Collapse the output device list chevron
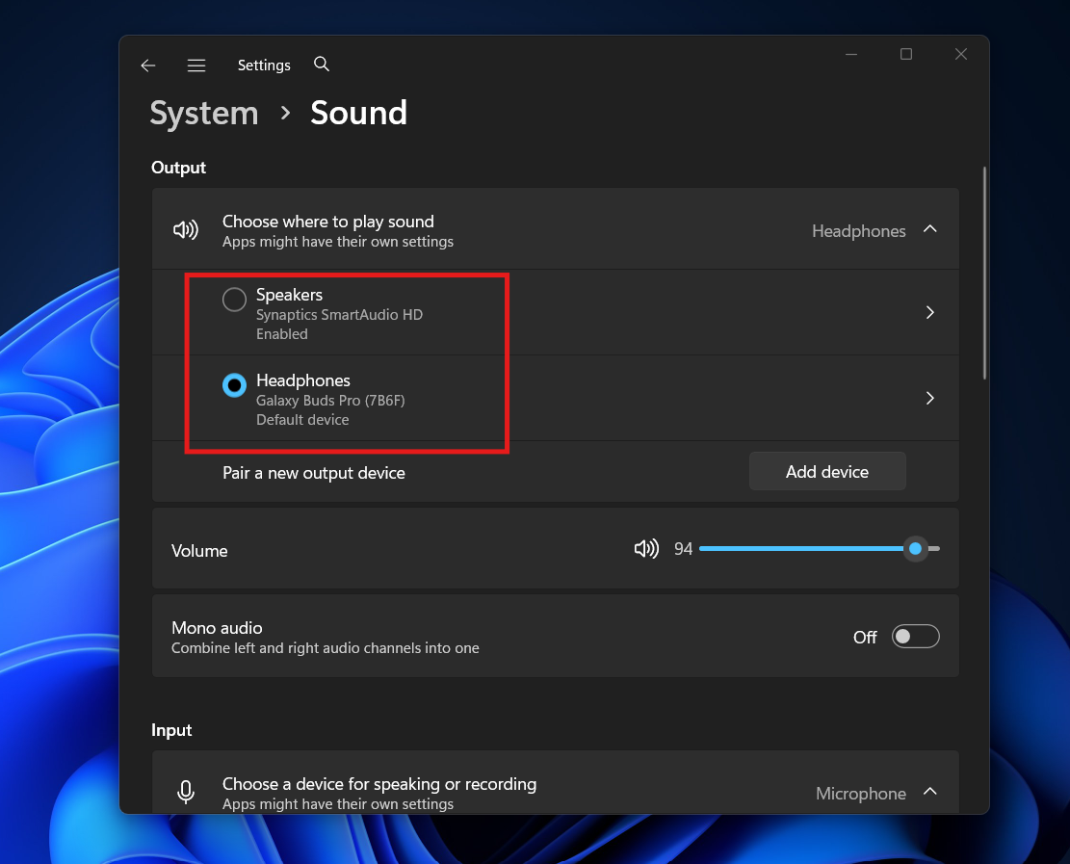Image resolution: width=1070 pixels, height=864 pixels. tap(929, 229)
